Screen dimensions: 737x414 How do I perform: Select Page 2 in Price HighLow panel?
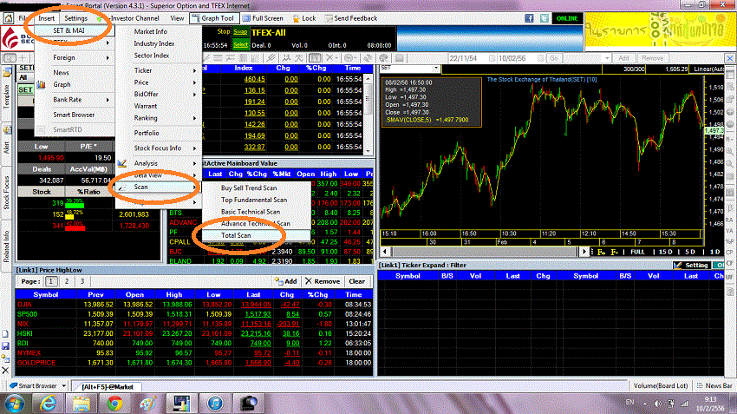[67, 281]
